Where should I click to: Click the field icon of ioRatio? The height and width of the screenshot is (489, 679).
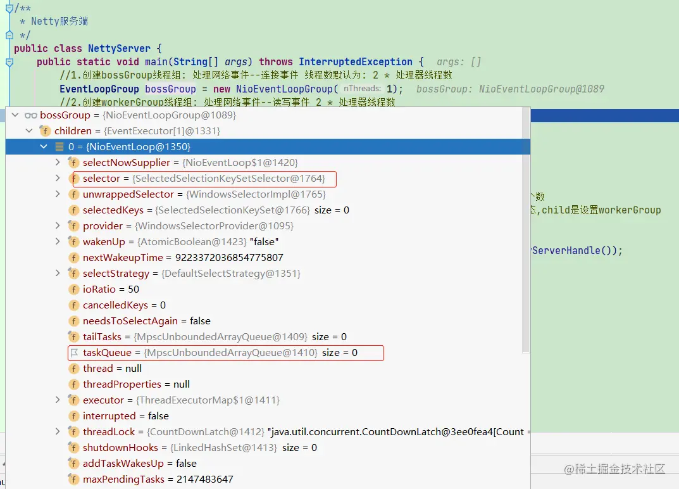(73, 289)
